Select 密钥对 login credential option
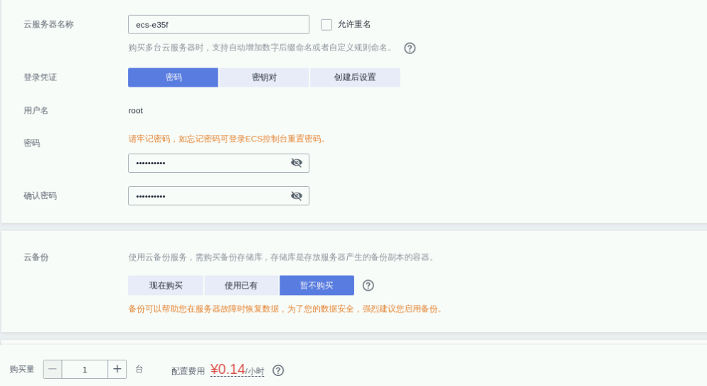 pos(264,77)
